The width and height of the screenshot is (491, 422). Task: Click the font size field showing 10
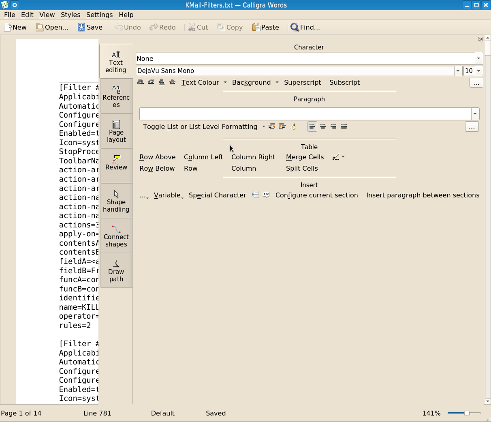tap(469, 71)
